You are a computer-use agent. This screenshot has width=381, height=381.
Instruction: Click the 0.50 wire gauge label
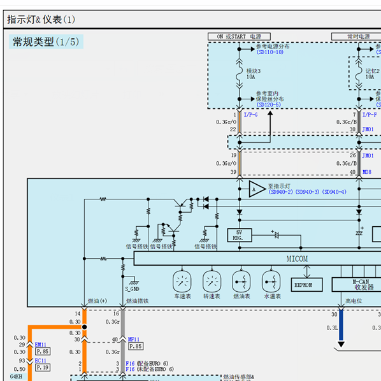[20, 370]
